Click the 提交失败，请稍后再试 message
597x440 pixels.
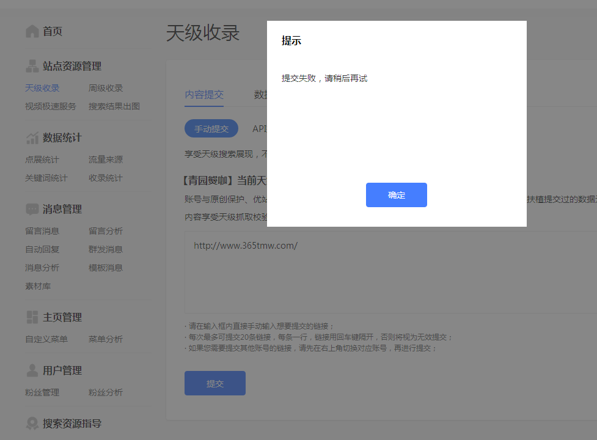[x=324, y=78]
